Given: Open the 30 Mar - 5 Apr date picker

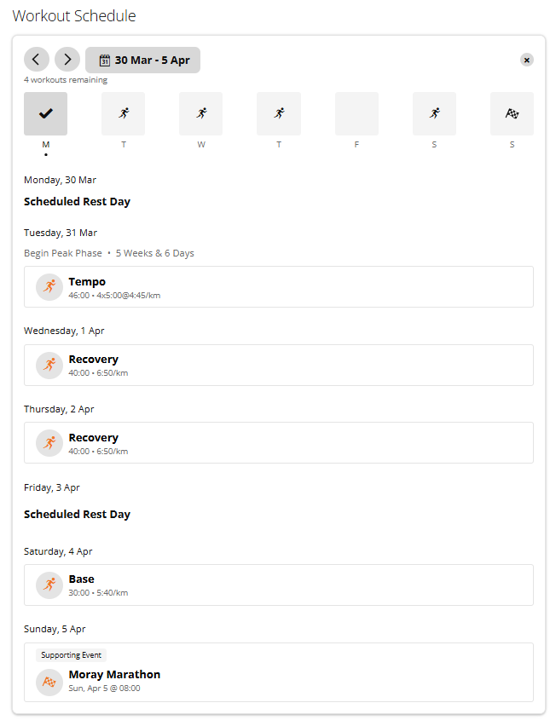Looking at the screenshot, I should [142, 60].
